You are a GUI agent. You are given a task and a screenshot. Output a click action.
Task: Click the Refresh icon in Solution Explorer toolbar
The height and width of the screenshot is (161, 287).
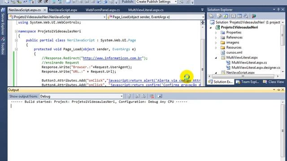tap(225, 16)
